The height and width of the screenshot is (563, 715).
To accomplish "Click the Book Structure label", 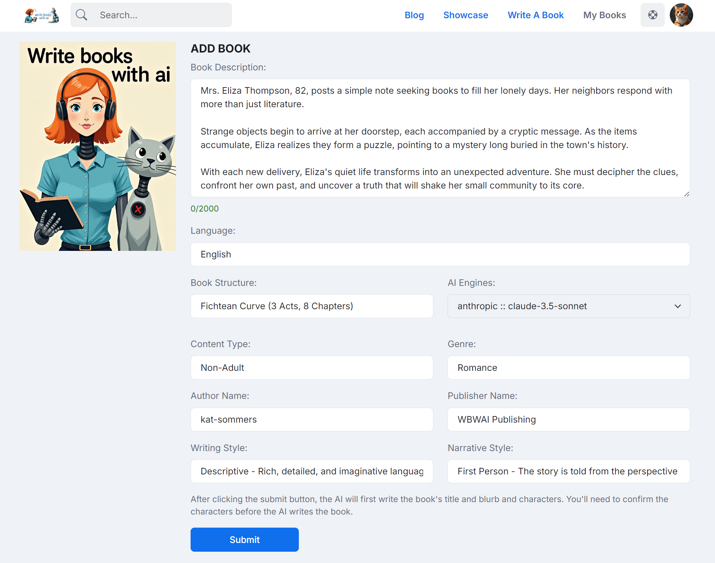I will 223,283.
